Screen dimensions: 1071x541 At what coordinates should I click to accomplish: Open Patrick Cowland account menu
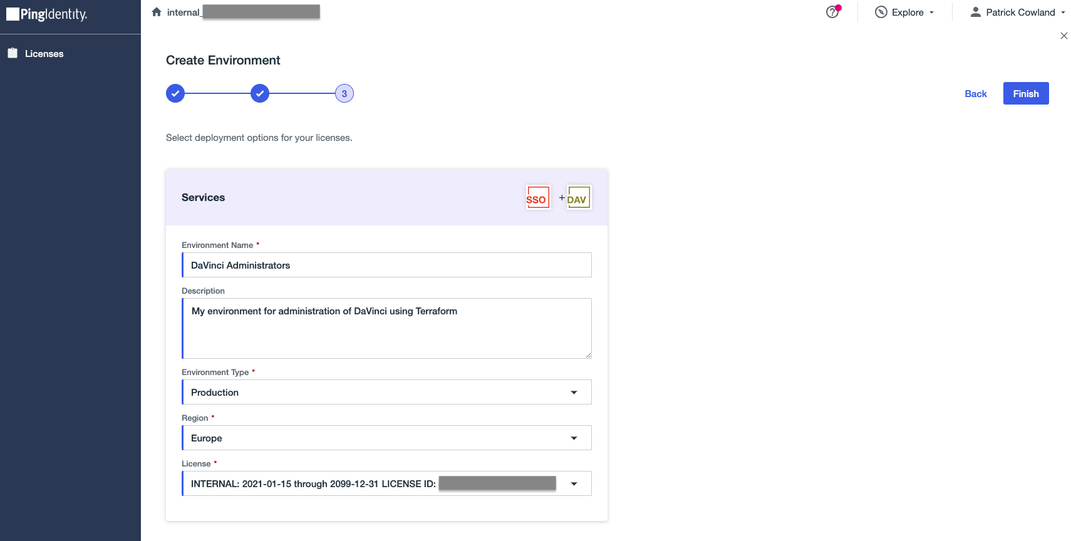tap(1018, 12)
